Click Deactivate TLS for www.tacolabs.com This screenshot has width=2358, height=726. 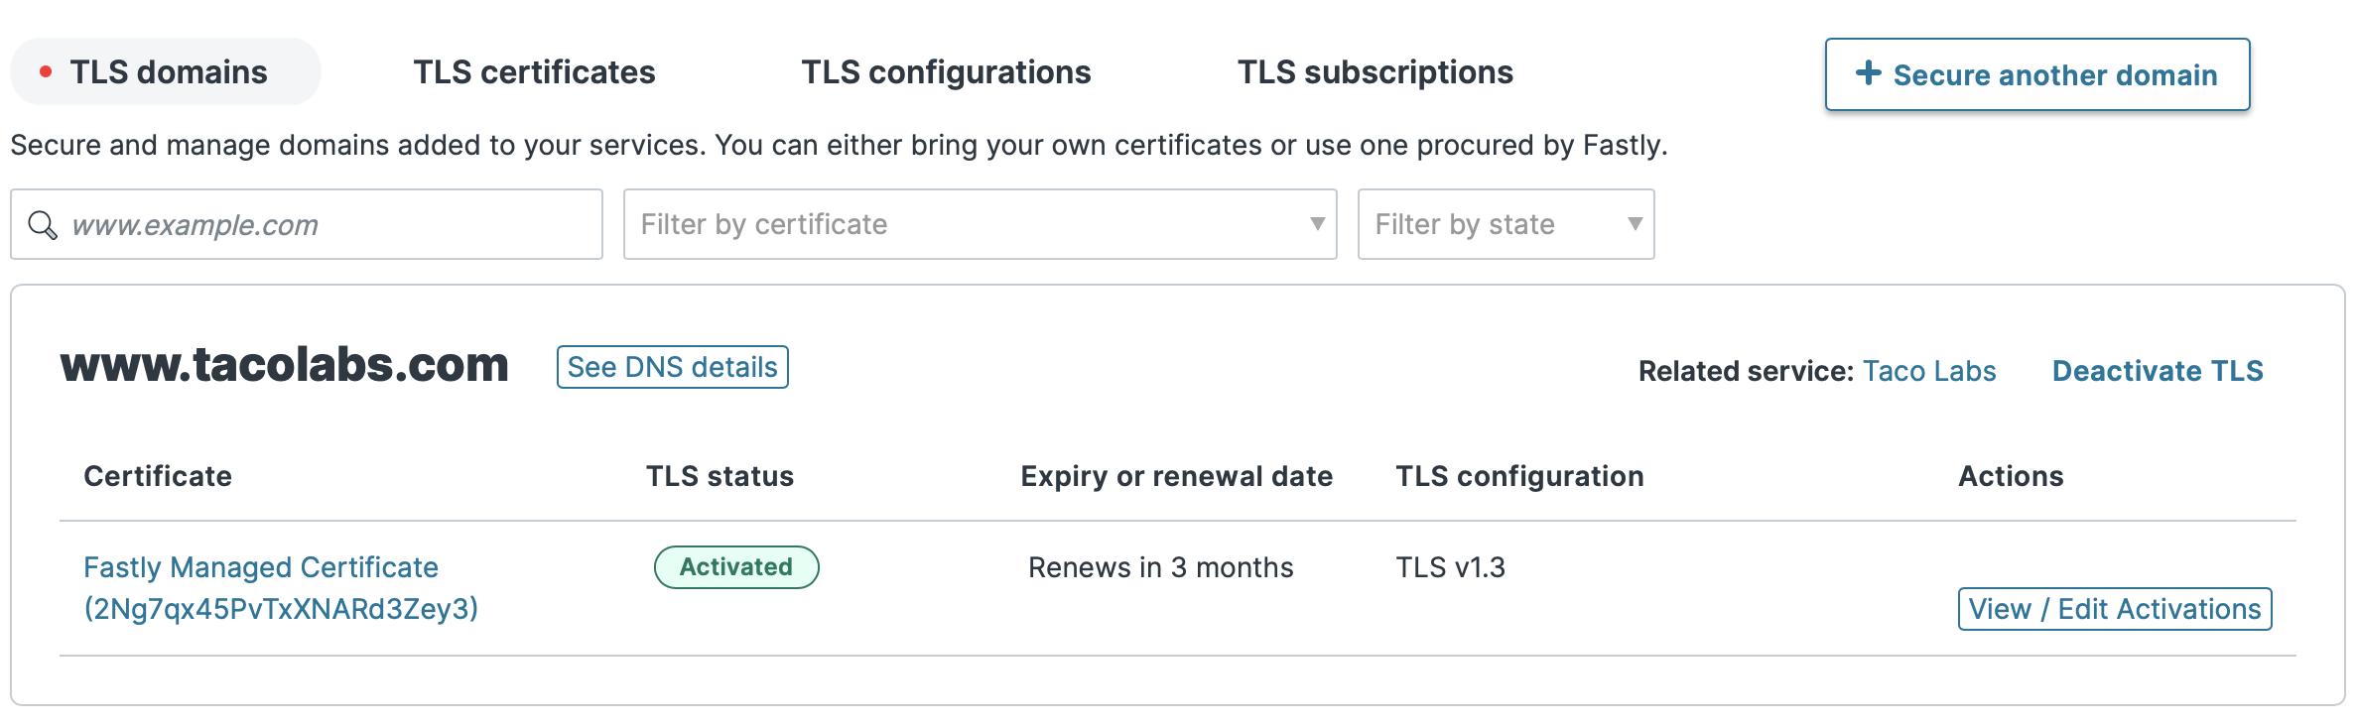click(2159, 370)
